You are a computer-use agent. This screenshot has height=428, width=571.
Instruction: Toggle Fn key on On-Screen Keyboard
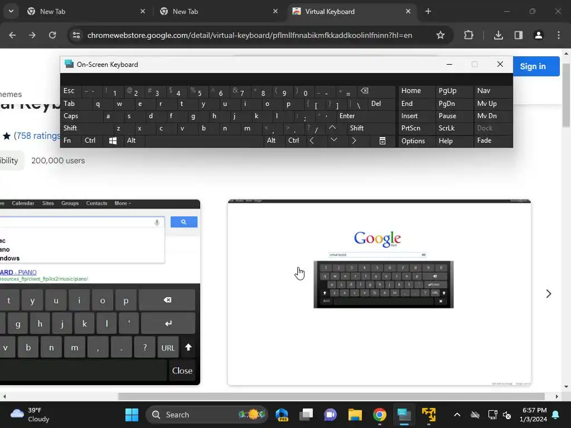click(71, 140)
